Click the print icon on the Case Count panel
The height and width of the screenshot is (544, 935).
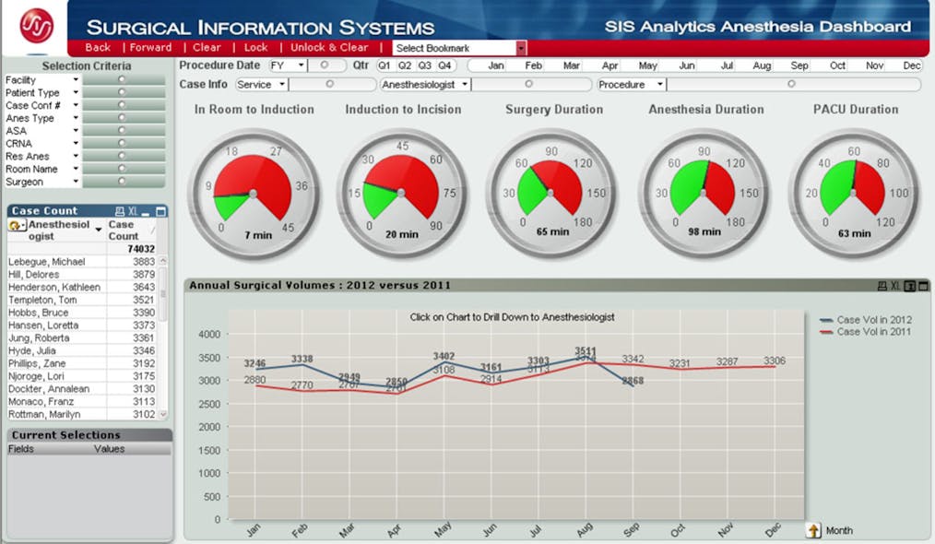click(119, 210)
